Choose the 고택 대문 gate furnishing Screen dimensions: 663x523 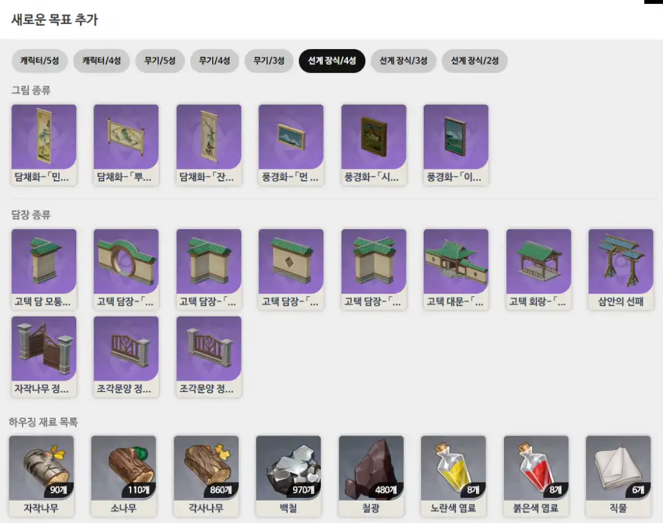[x=456, y=269]
